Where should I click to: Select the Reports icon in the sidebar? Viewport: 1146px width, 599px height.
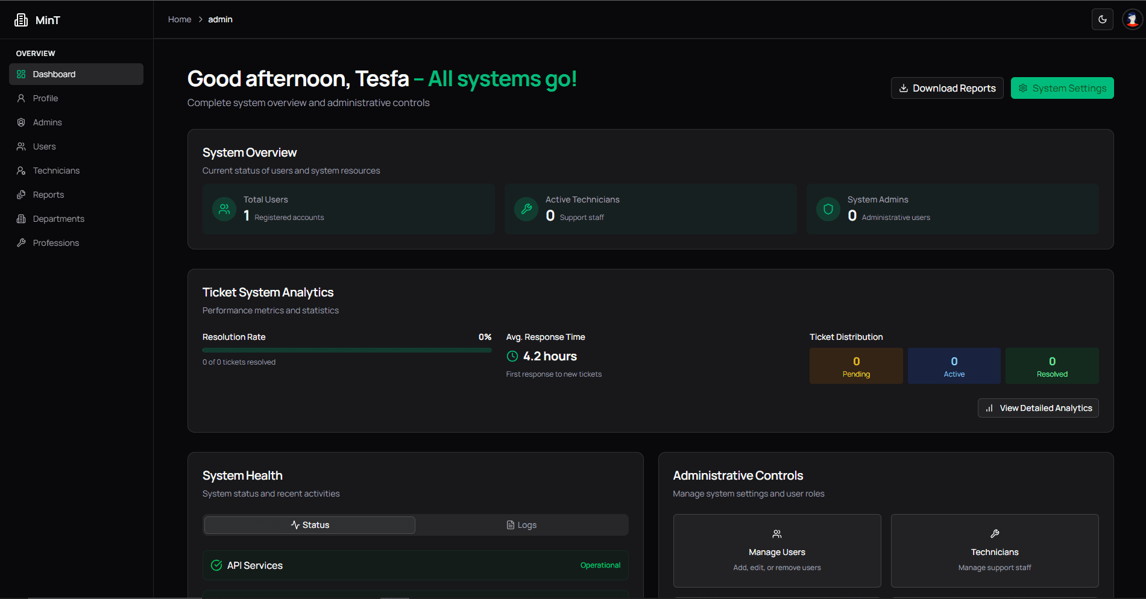click(20, 194)
